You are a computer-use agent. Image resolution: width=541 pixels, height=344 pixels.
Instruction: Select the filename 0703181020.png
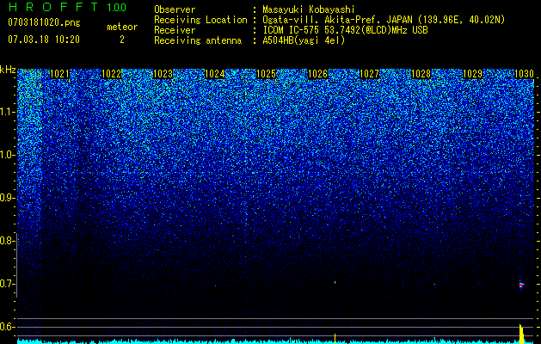pos(44,22)
